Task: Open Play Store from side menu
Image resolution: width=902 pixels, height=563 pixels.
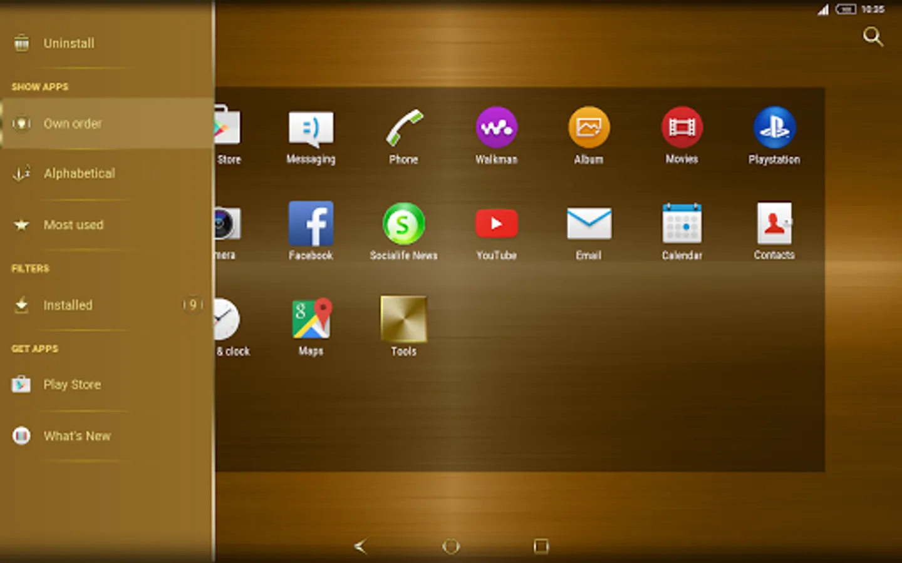Action: (107, 384)
